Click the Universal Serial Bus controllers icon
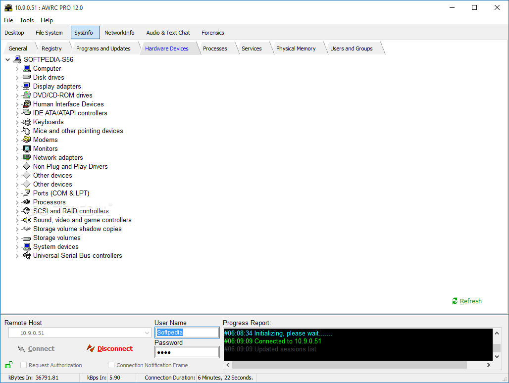The width and height of the screenshot is (509, 383). 27,255
